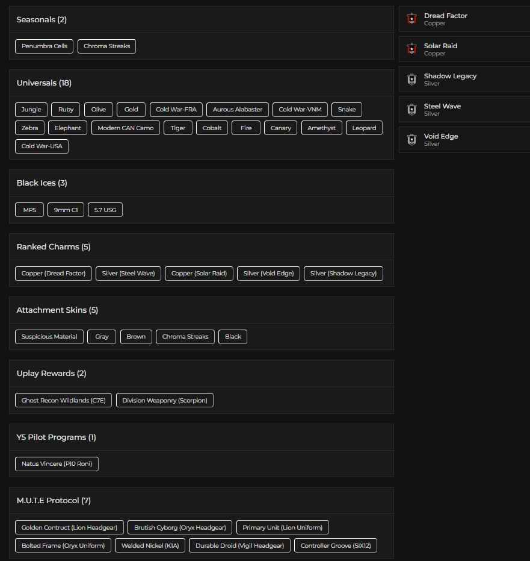Select the Chroma Streaks seasonal tag
Screen dimensions: 530x561
[x=106, y=46]
